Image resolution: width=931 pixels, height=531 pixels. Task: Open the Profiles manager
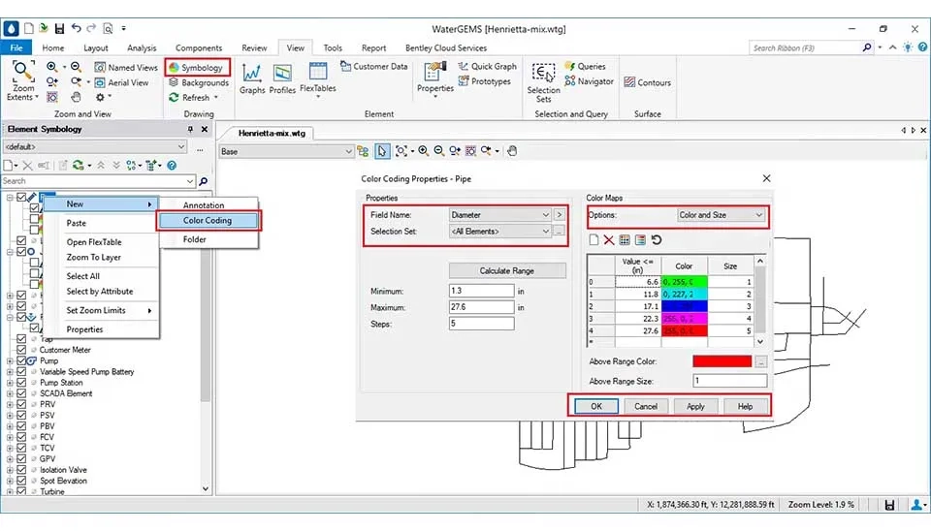(x=282, y=78)
